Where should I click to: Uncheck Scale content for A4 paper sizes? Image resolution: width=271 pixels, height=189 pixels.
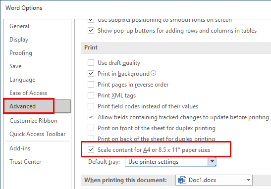pyautogui.click(x=91, y=150)
